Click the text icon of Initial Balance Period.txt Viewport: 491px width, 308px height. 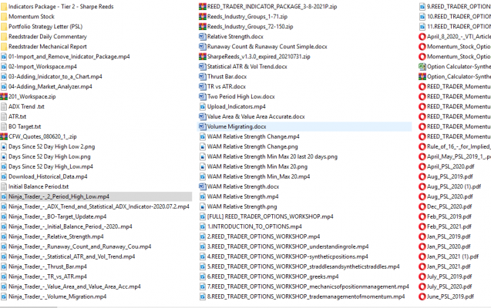4,186
